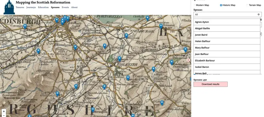264x117 pixels.
Task: Click the map pin at Dalkeith
Action: [119, 59]
